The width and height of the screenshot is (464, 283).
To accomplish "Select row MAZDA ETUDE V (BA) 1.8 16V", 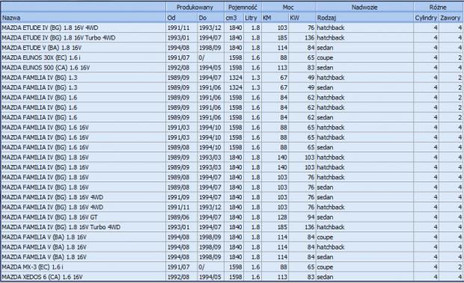I will (x=232, y=48).
